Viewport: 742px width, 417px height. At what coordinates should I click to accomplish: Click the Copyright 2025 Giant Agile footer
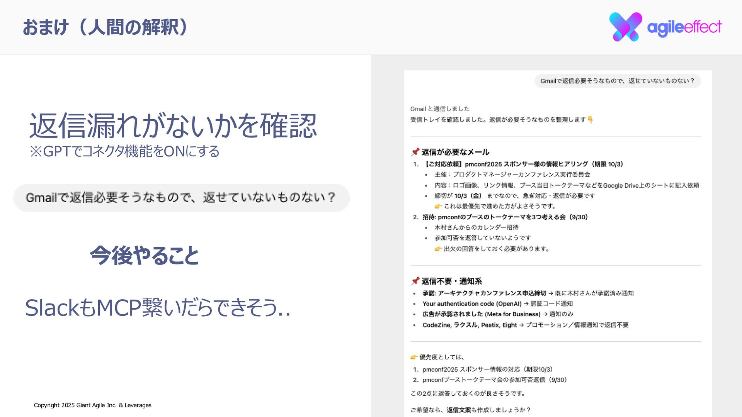[x=92, y=405]
